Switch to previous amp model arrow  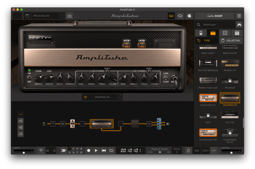click(x=121, y=95)
